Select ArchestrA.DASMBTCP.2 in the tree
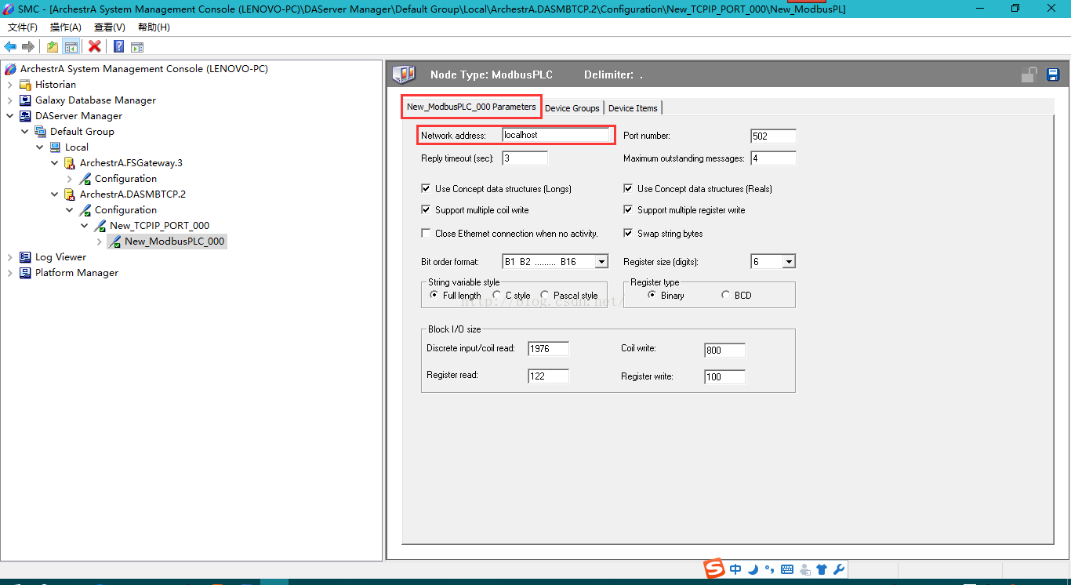Screen dimensions: 1071x585 (133, 194)
